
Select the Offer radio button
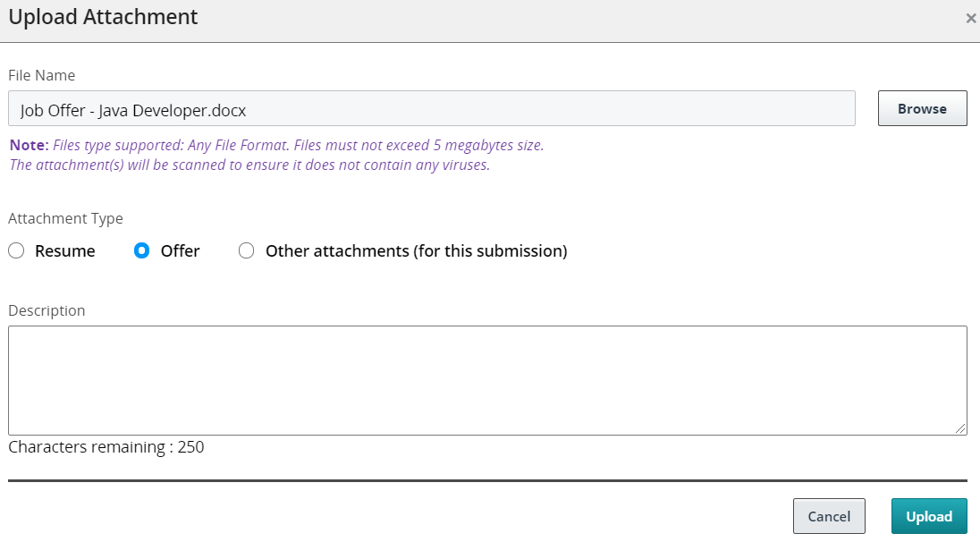(141, 251)
